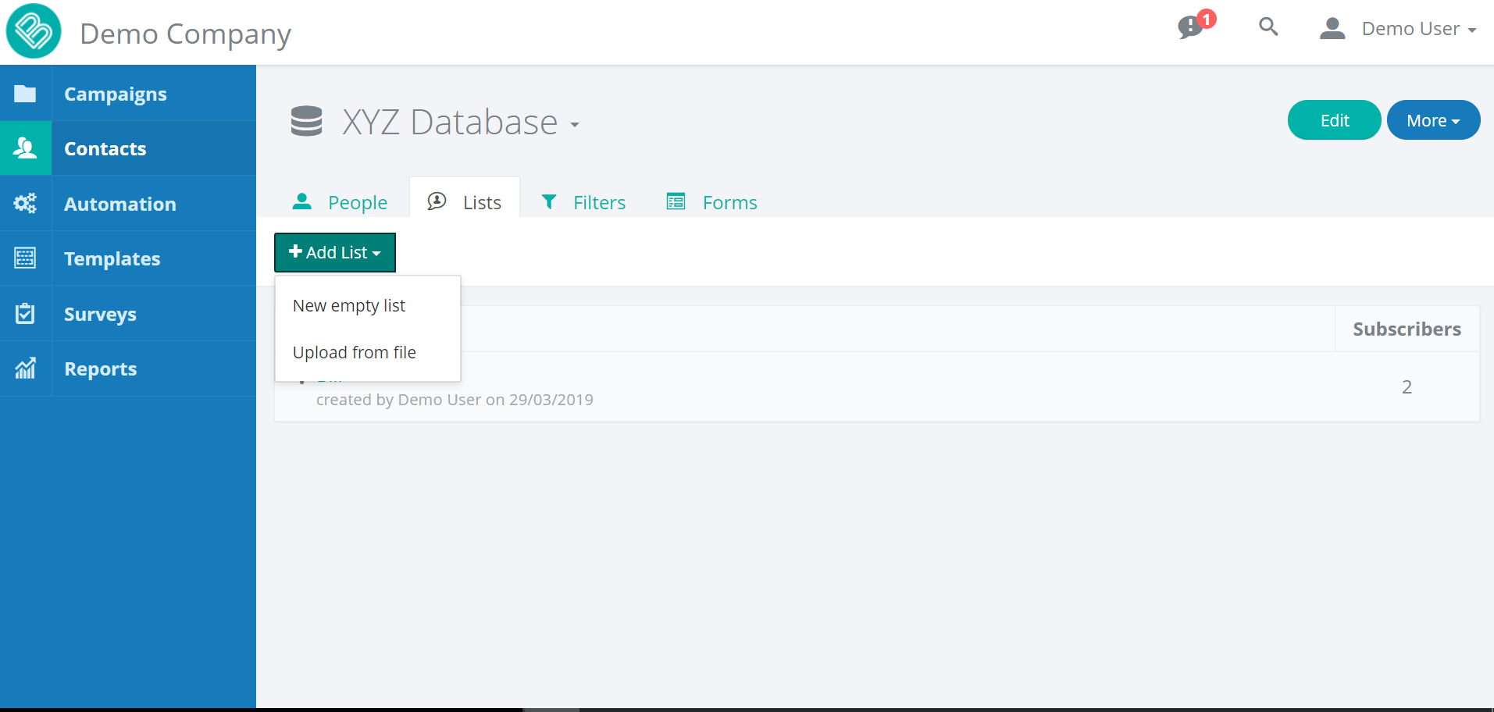This screenshot has width=1494, height=712.
Task: Select New empty list menu option
Action: (349, 305)
